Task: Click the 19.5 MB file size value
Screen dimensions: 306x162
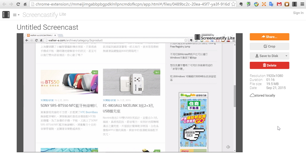Action: pyautogui.click(x=272, y=84)
